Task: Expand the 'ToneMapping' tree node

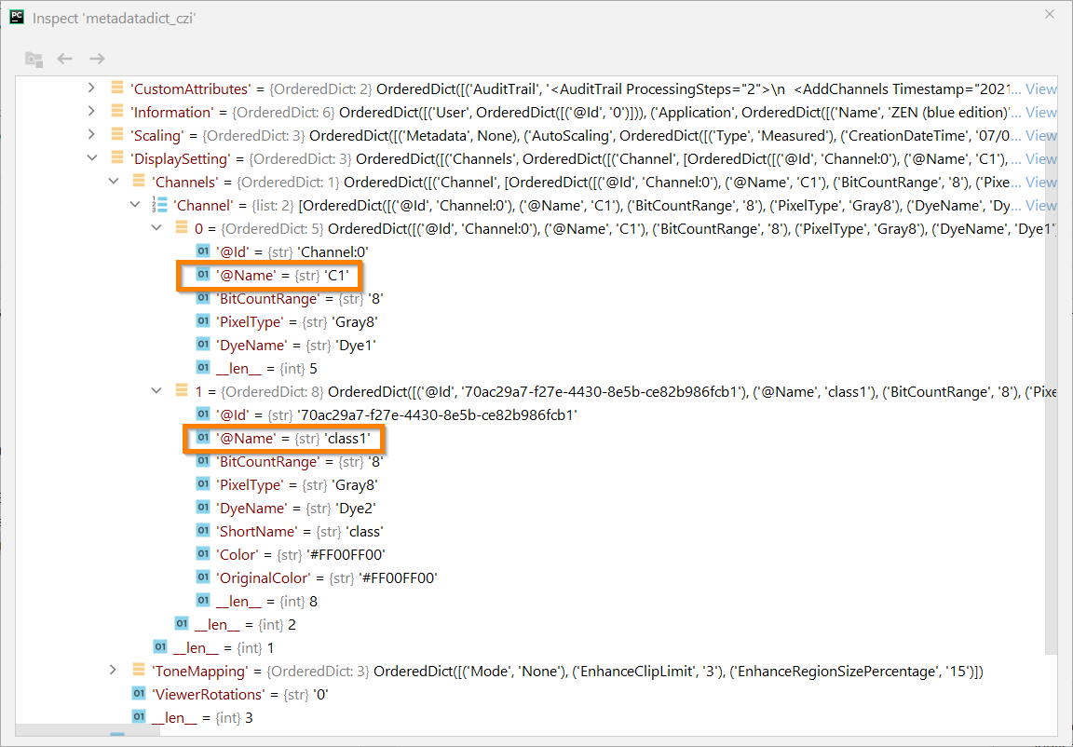Action: click(x=113, y=670)
